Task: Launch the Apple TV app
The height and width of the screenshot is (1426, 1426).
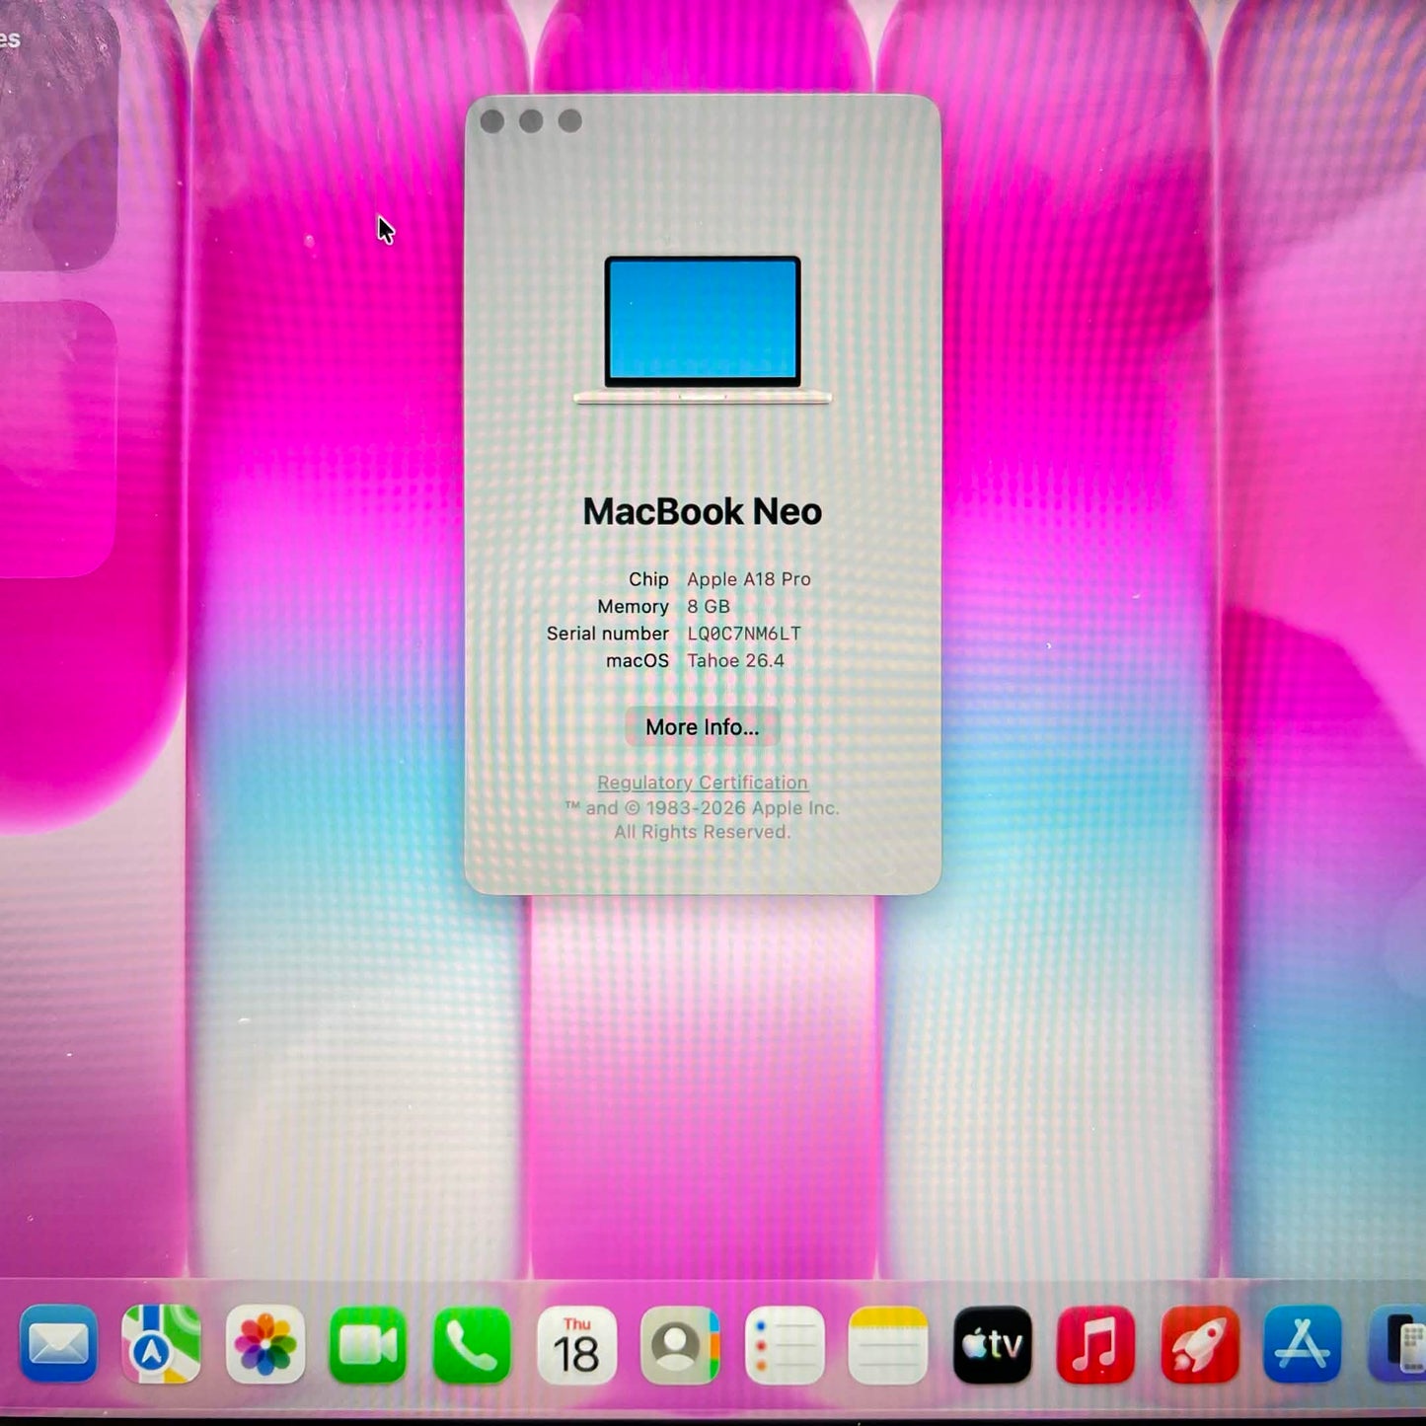Action: click(992, 1344)
